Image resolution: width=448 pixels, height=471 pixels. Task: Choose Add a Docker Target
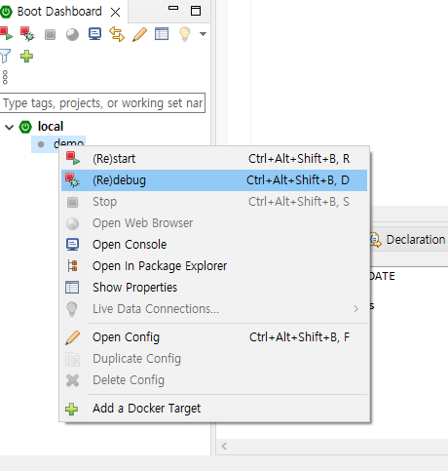pos(214,409)
